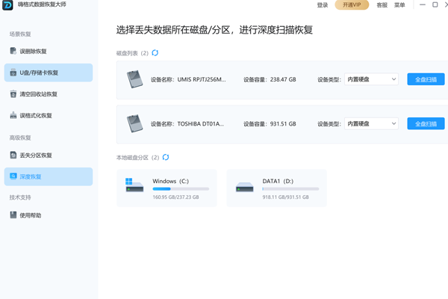Open the 菜单 menu
The height and width of the screenshot is (299, 448).
click(399, 5)
